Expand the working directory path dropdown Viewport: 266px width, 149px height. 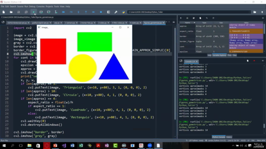click(x=250, y=12)
